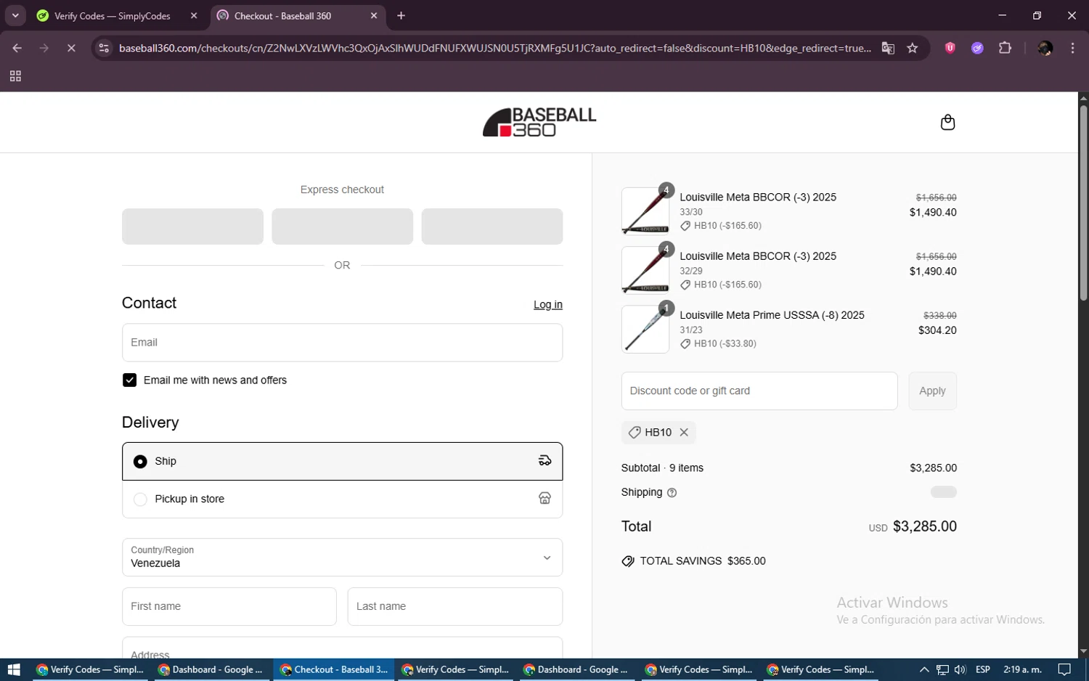This screenshot has height=681, width=1089.
Task: Click the total amount $3,285.00
Action: 924,526
